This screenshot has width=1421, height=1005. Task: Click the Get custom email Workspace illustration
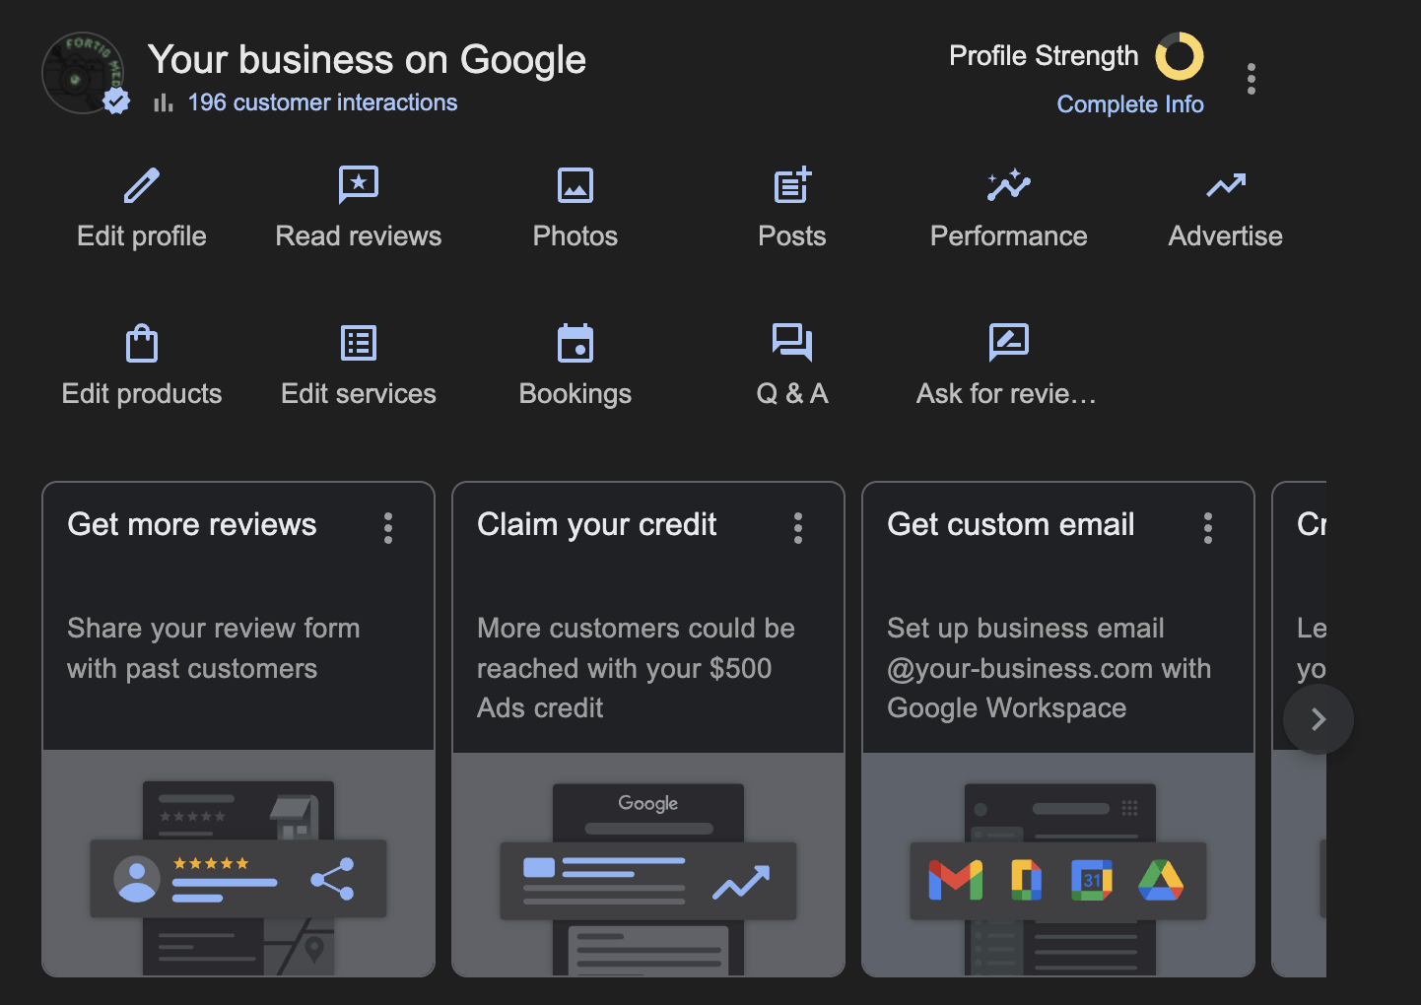(1058, 864)
